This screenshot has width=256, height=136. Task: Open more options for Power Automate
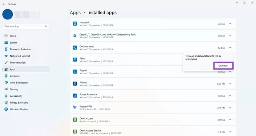click(230, 96)
